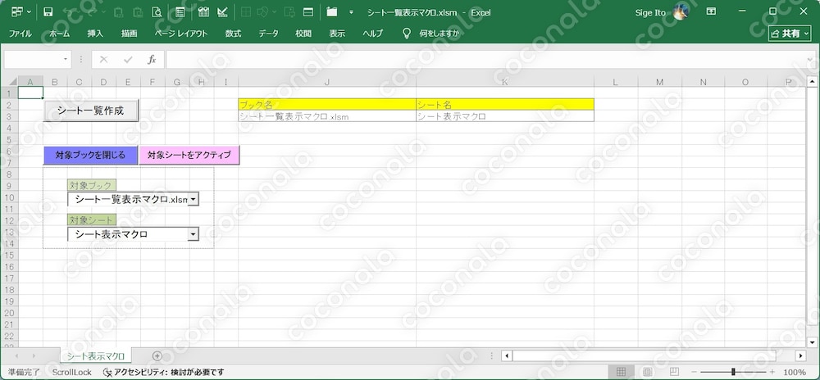This screenshot has width=820, height=380.
Task: Switch to Page Layout view in status bar
Action: tap(648, 372)
